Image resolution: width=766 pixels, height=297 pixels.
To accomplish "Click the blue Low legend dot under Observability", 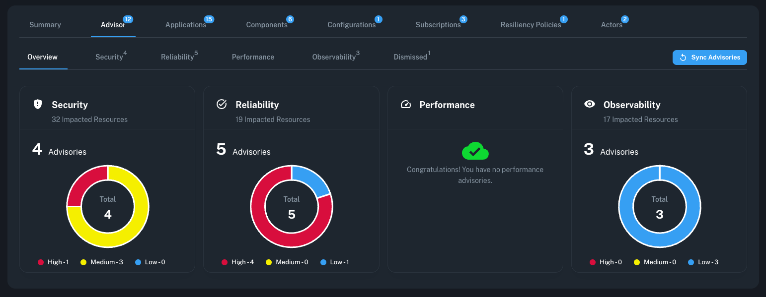I will [691, 262].
